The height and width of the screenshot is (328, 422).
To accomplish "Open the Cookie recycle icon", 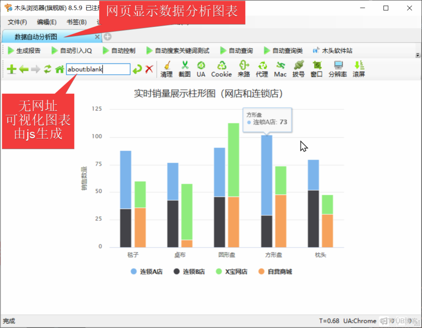I will (x=222, y=69).
